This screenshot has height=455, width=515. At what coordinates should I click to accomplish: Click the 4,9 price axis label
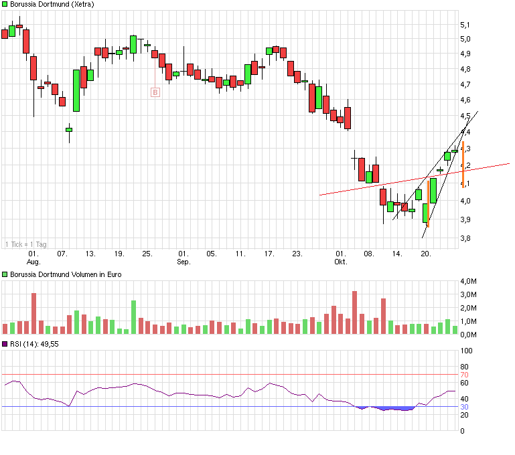(x=465, y=54)
